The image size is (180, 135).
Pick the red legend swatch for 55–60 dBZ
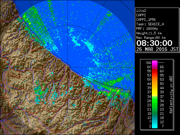coord(155,71)
